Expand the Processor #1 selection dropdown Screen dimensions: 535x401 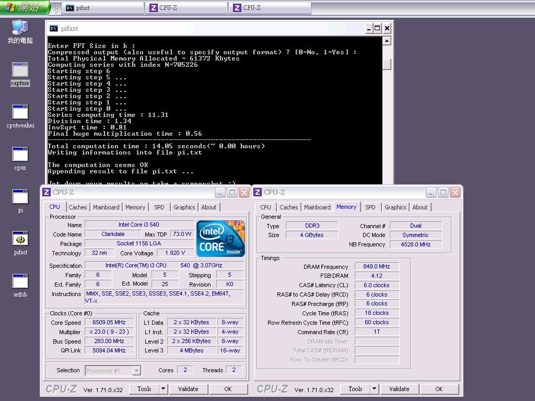[x=136, y=371]
